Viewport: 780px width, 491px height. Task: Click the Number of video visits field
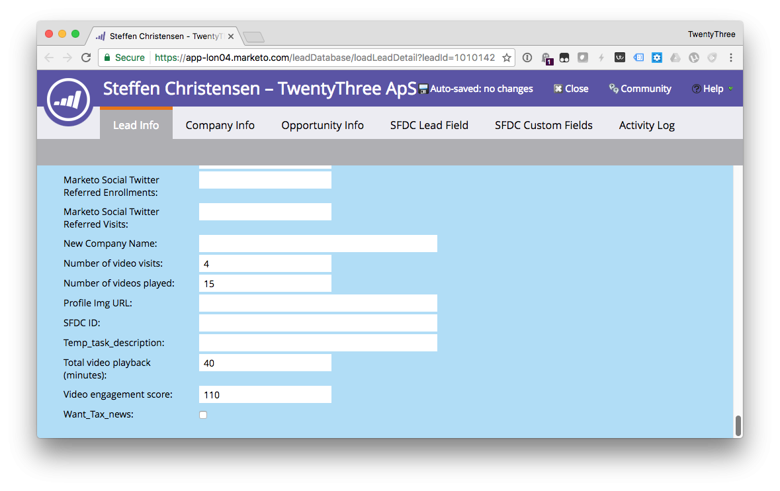pos(265,263)
